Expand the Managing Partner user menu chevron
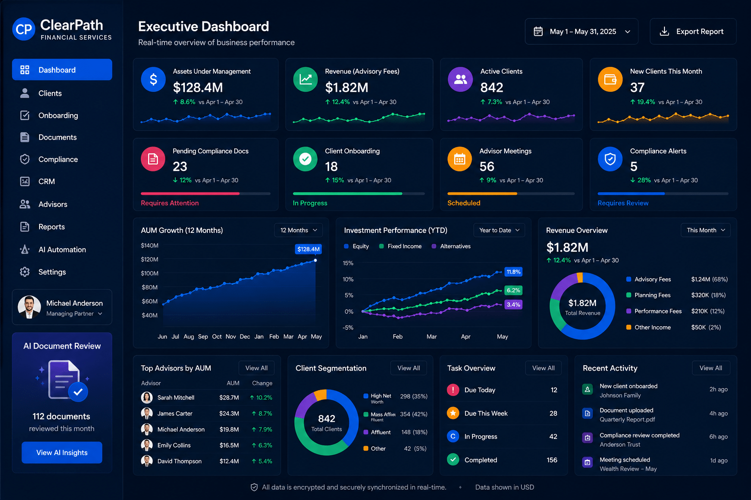 100,314
